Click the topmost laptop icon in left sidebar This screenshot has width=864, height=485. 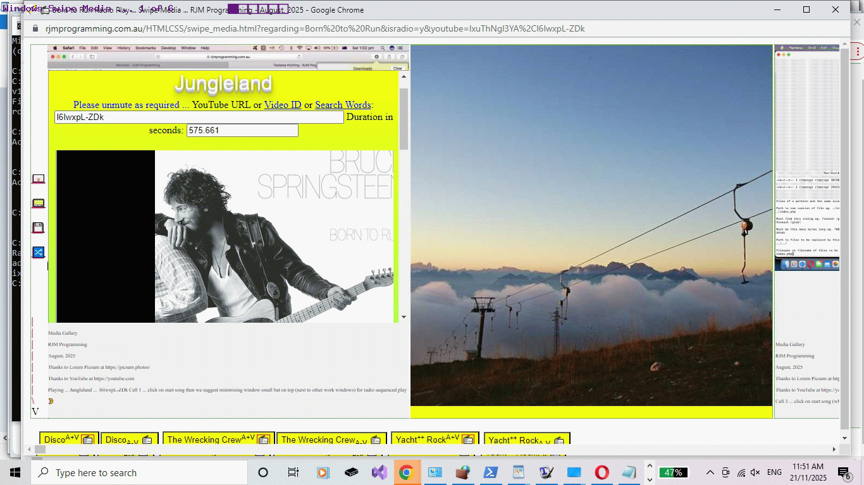(x=38, y=179)
